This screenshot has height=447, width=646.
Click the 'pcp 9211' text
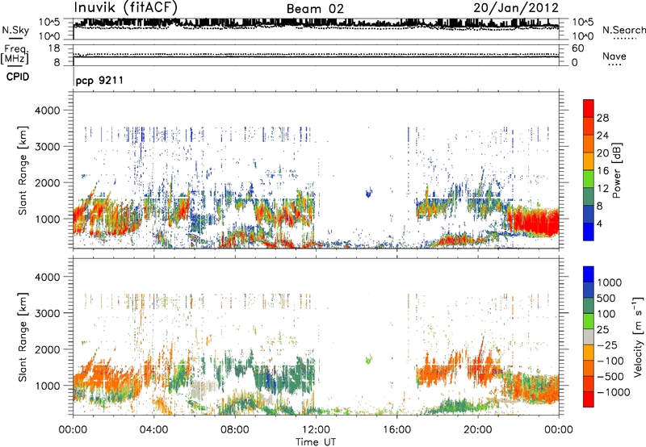click(x=99, y=80)
